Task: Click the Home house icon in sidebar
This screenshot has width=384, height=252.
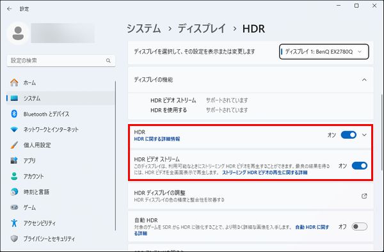Action: tap(14, 83)
